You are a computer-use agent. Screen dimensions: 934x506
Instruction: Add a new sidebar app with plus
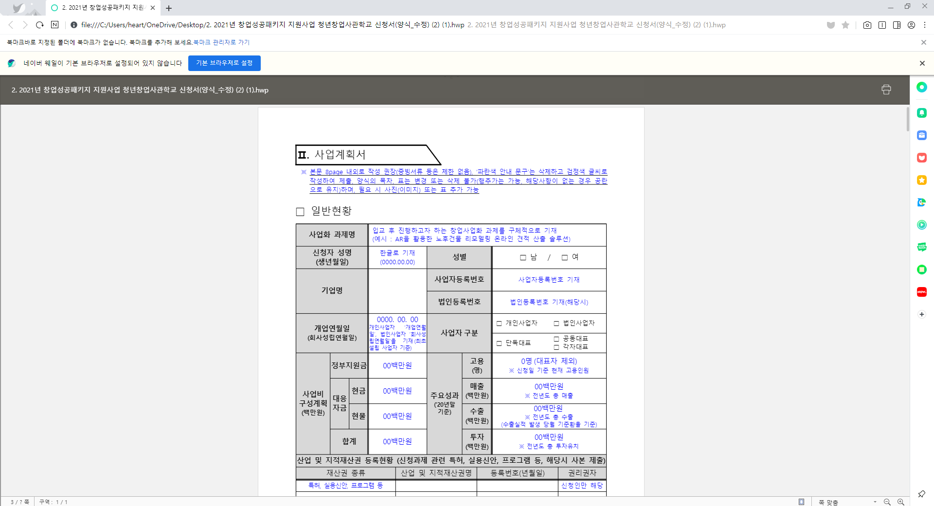pos(922,314)
